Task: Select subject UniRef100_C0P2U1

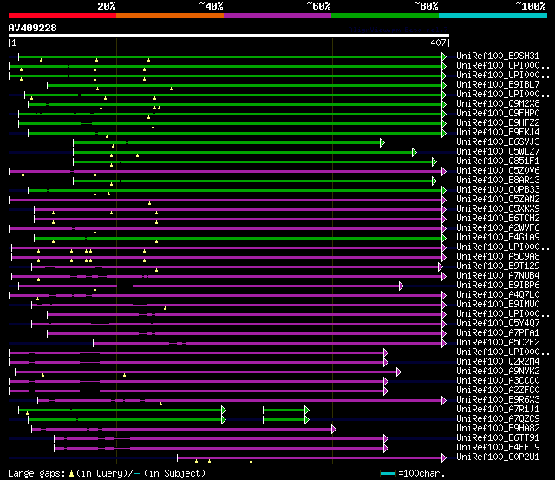Action: click(x=498, y=457)
